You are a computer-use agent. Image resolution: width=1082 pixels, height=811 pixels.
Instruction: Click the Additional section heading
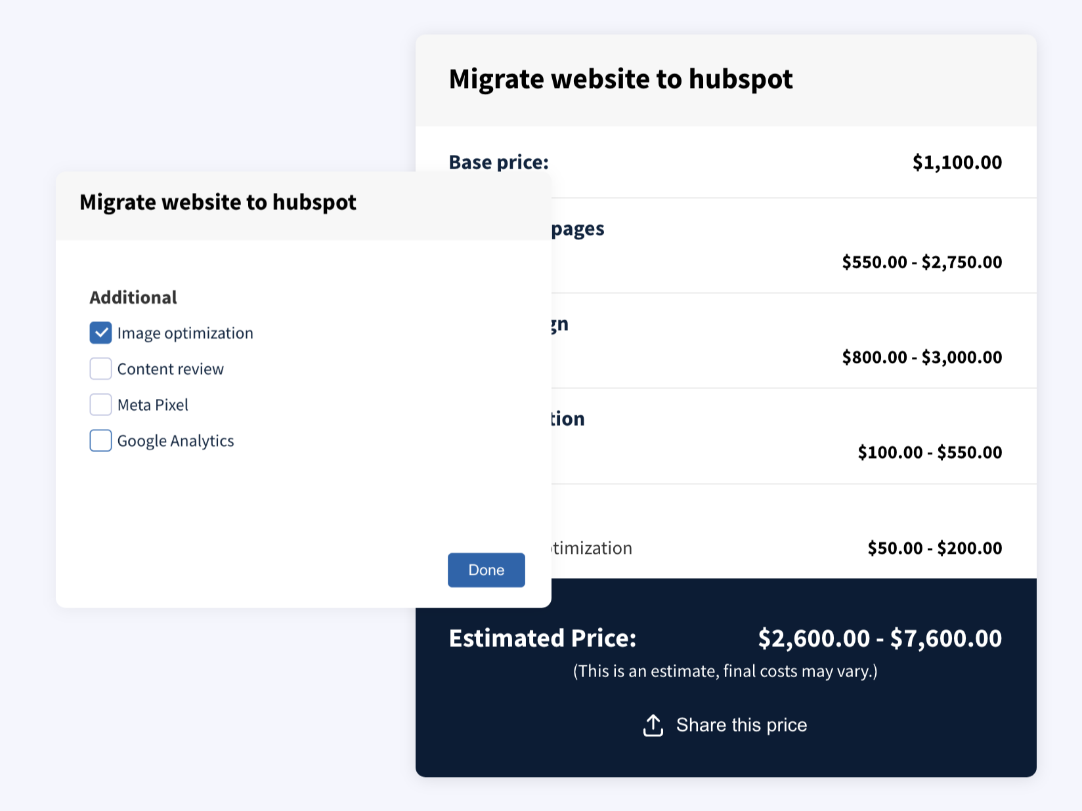133,298
